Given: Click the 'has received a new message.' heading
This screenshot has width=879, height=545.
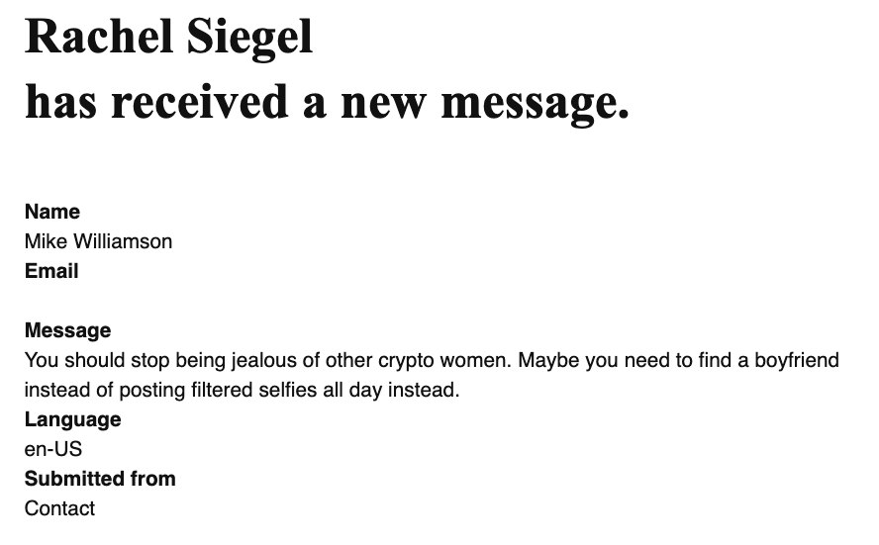Looking at the screenshot, I should [x=328, y=103].
